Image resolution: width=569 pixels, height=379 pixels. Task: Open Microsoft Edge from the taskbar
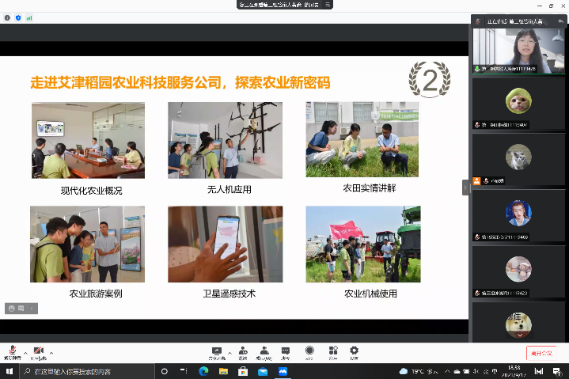click(x=203, y=371)
